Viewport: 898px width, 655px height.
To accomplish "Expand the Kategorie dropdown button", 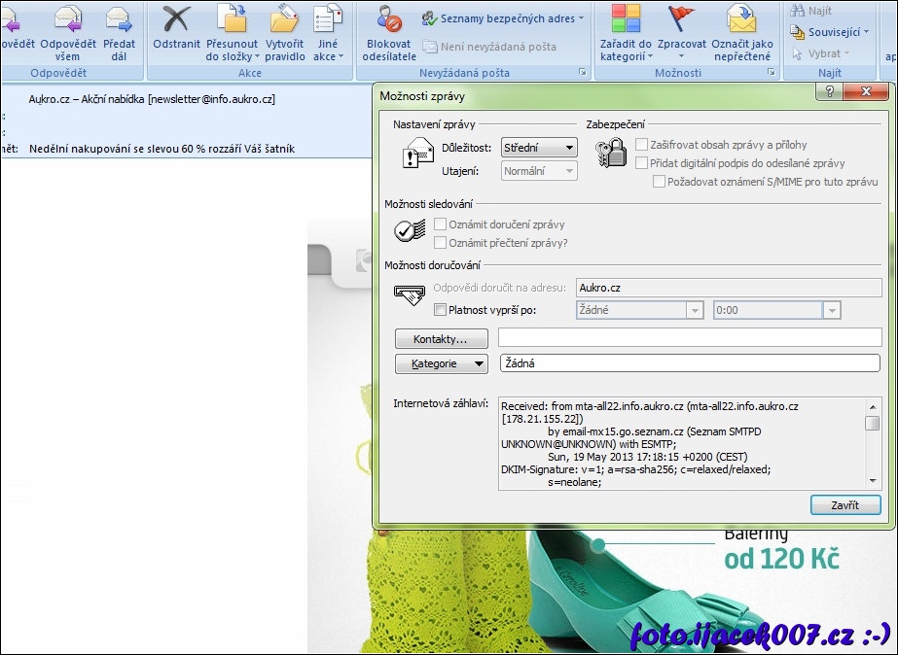I will point(441,363).
